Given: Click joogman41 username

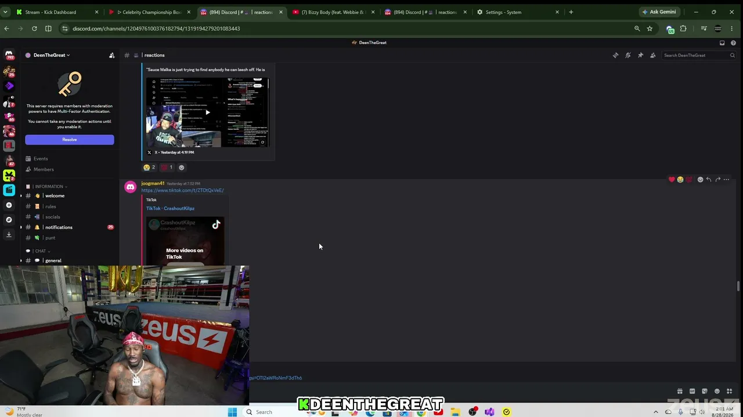Looking at the screenshot, I should [153, 184].
